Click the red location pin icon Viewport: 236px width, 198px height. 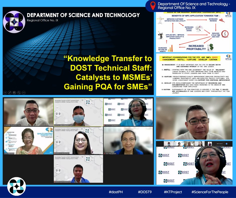(x=153, y=6)
